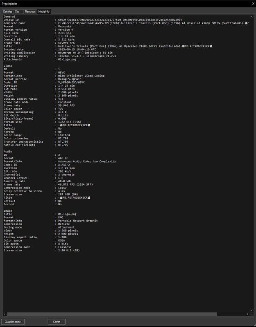Click the Complete name file path

coord(153,23)
